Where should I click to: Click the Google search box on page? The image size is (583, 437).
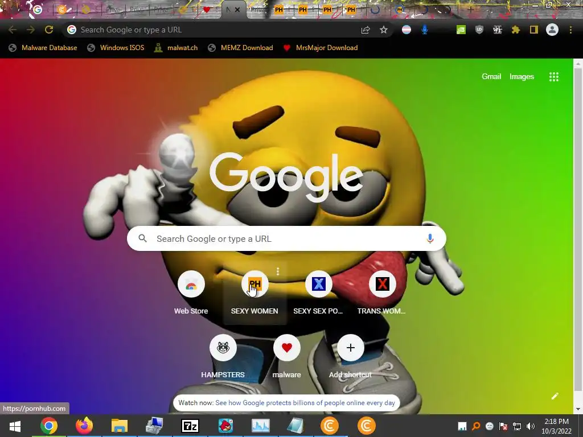[x=286, y=238]
